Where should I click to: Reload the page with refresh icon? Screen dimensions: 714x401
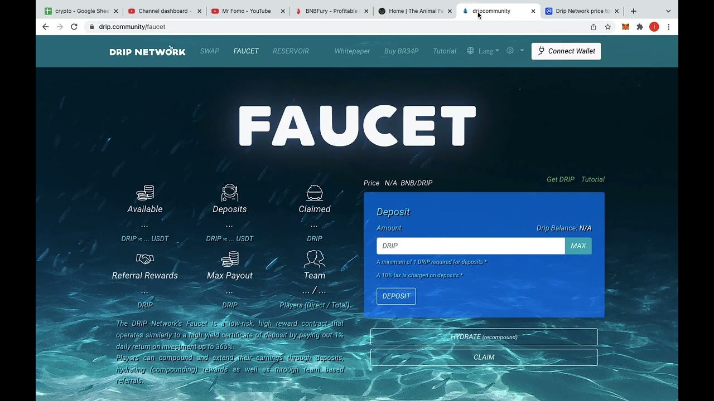(74, 27)
